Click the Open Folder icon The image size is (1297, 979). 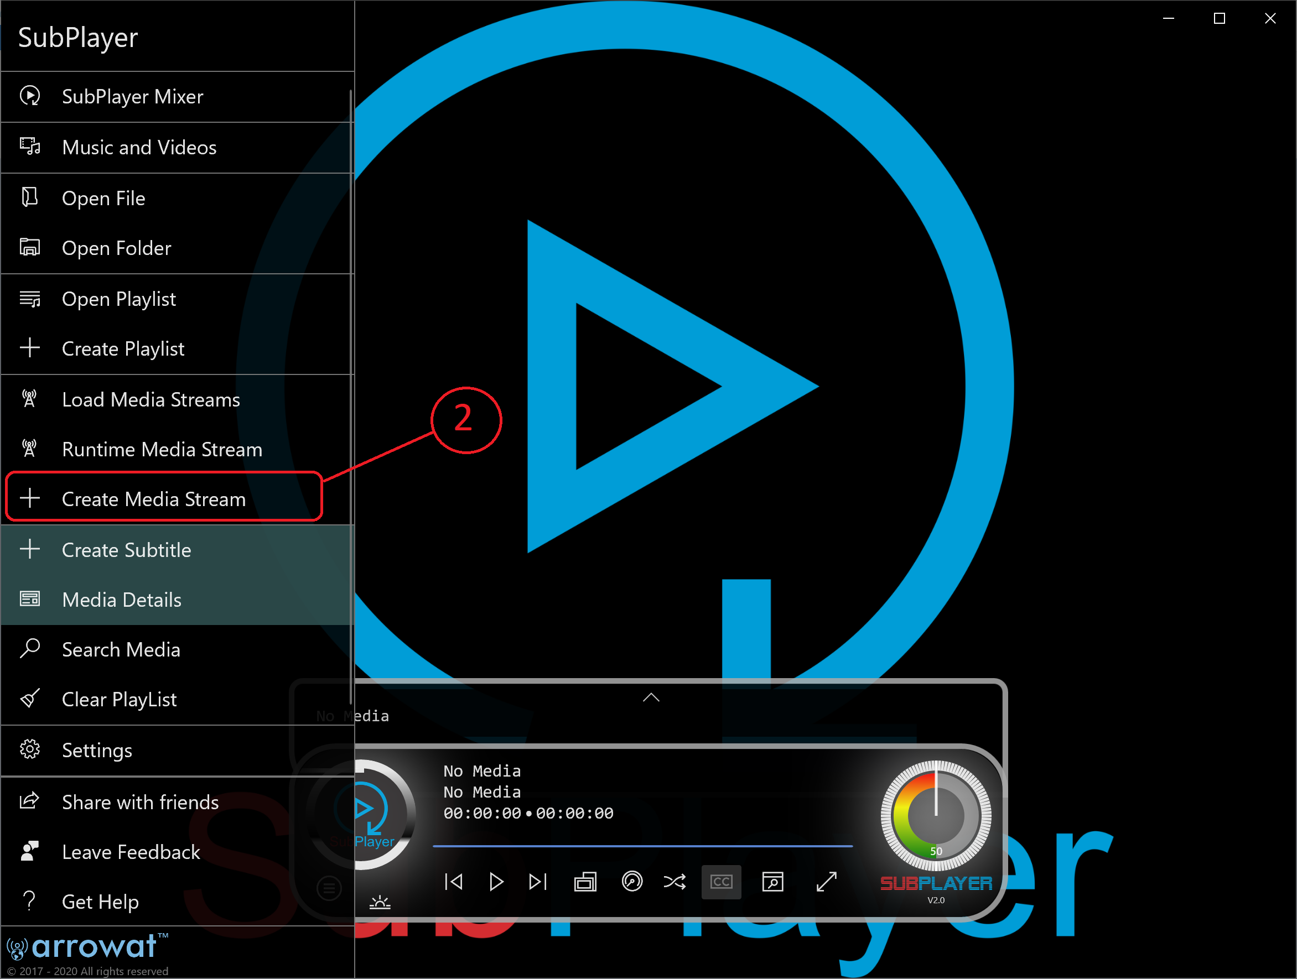click(30, 247)
